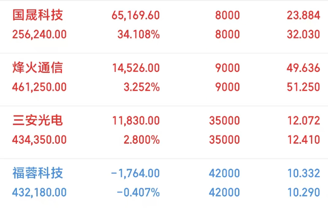Click the 49.636 cost price
Viewport: 328px width, 208px height.
(303, 68)
